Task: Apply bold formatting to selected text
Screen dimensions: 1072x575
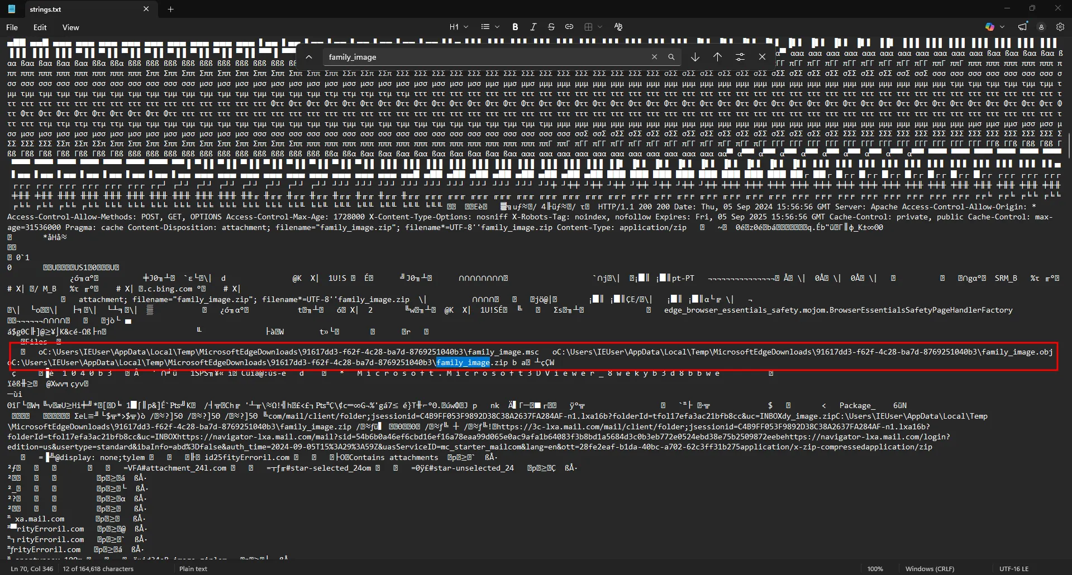Action: click(x=515, y=26)
